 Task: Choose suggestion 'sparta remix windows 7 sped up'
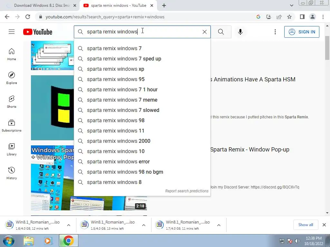click(x=142, y=59)
